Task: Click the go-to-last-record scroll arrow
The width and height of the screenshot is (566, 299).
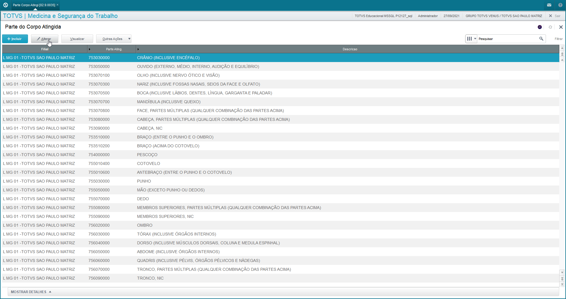Action: tap(562, 284)
